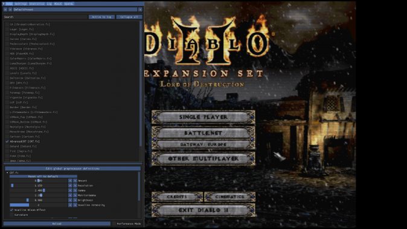The height and width of the screenshot is (229, 407).
Task: Open the DefaultPreset preset selector bar
Action: (75, 9)
